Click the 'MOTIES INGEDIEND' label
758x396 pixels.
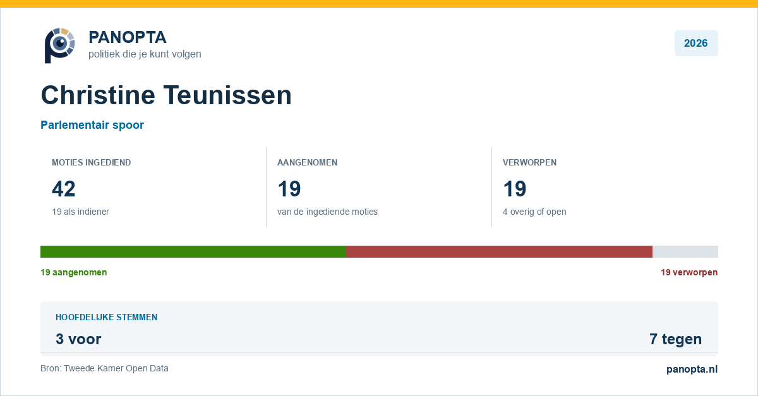tap(92, 162)
